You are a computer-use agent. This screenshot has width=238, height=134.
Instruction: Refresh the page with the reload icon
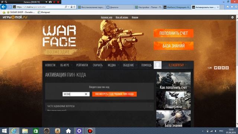74,7
